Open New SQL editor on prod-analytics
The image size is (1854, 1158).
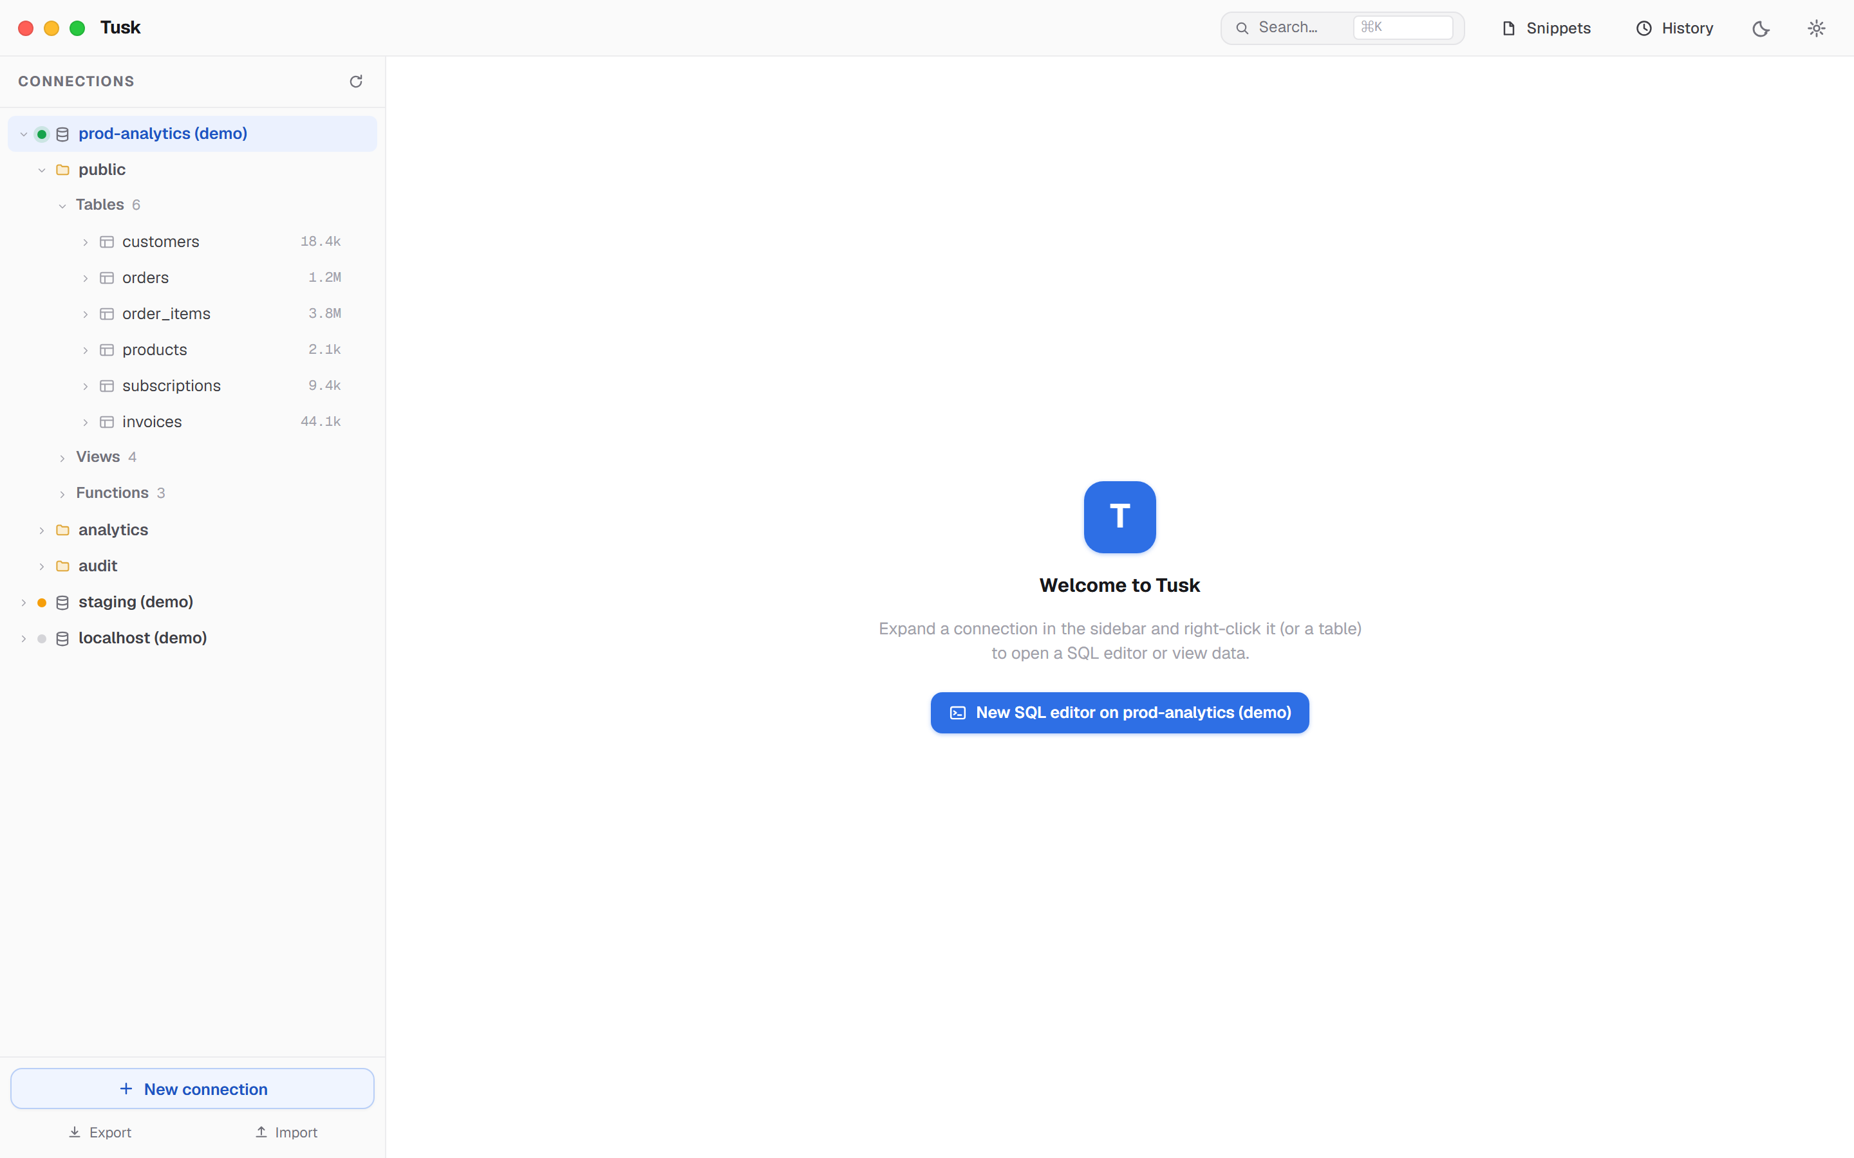coord(1119,712)
